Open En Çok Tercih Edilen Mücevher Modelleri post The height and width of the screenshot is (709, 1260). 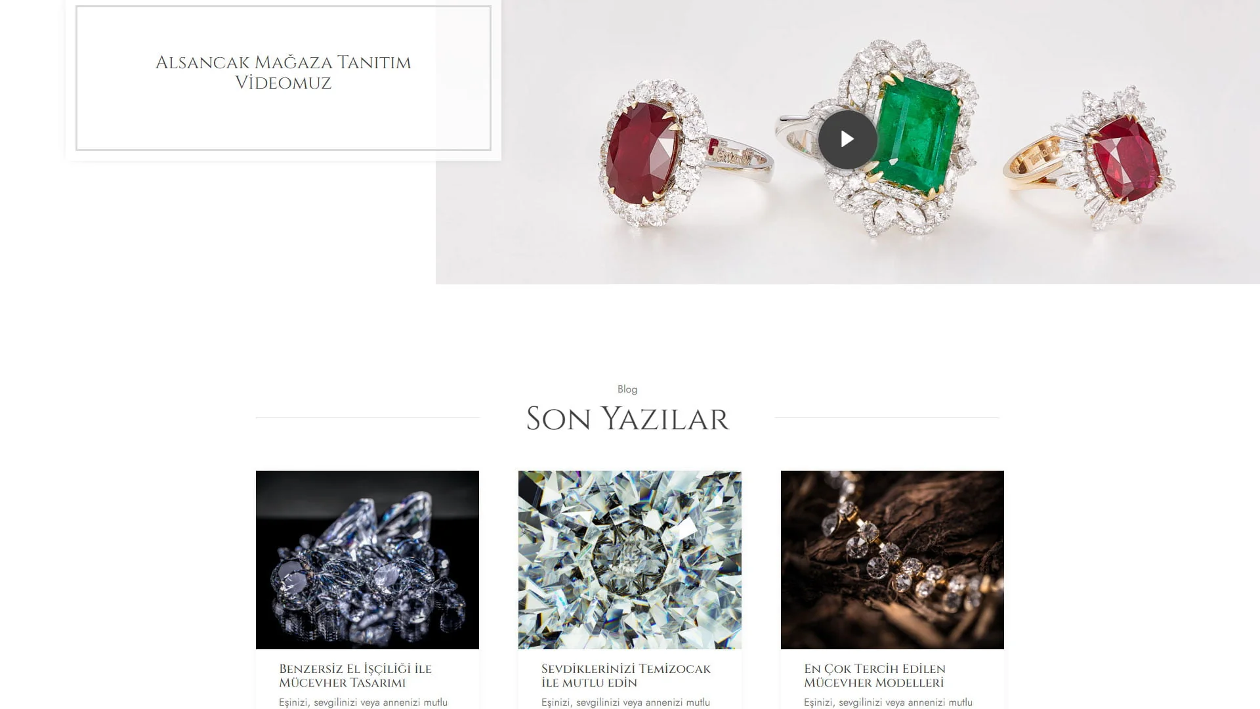coord(875,676)
